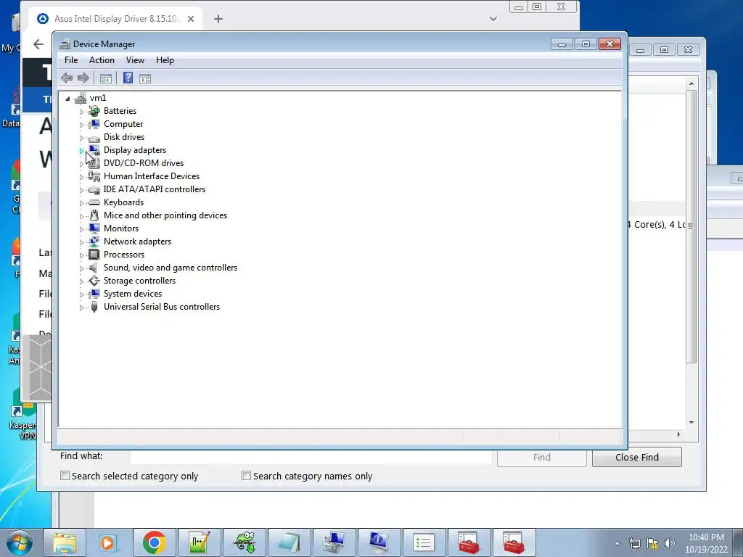Click inside the Find what input field
The height and width of the screenshot is (557, 743).
311,457
